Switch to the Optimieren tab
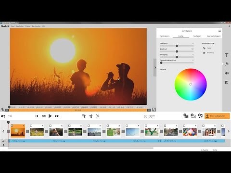Viewport: 231px width, 173px height. 165,36
